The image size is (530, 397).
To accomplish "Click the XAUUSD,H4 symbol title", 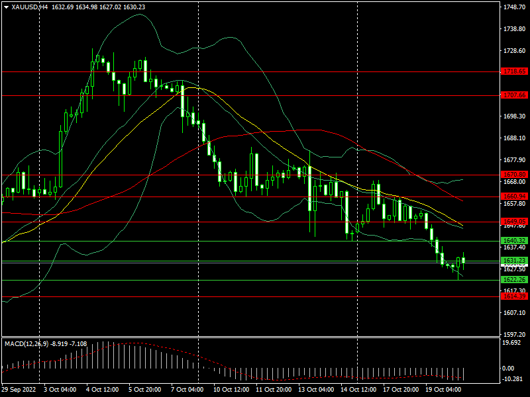I will [29, 7].
